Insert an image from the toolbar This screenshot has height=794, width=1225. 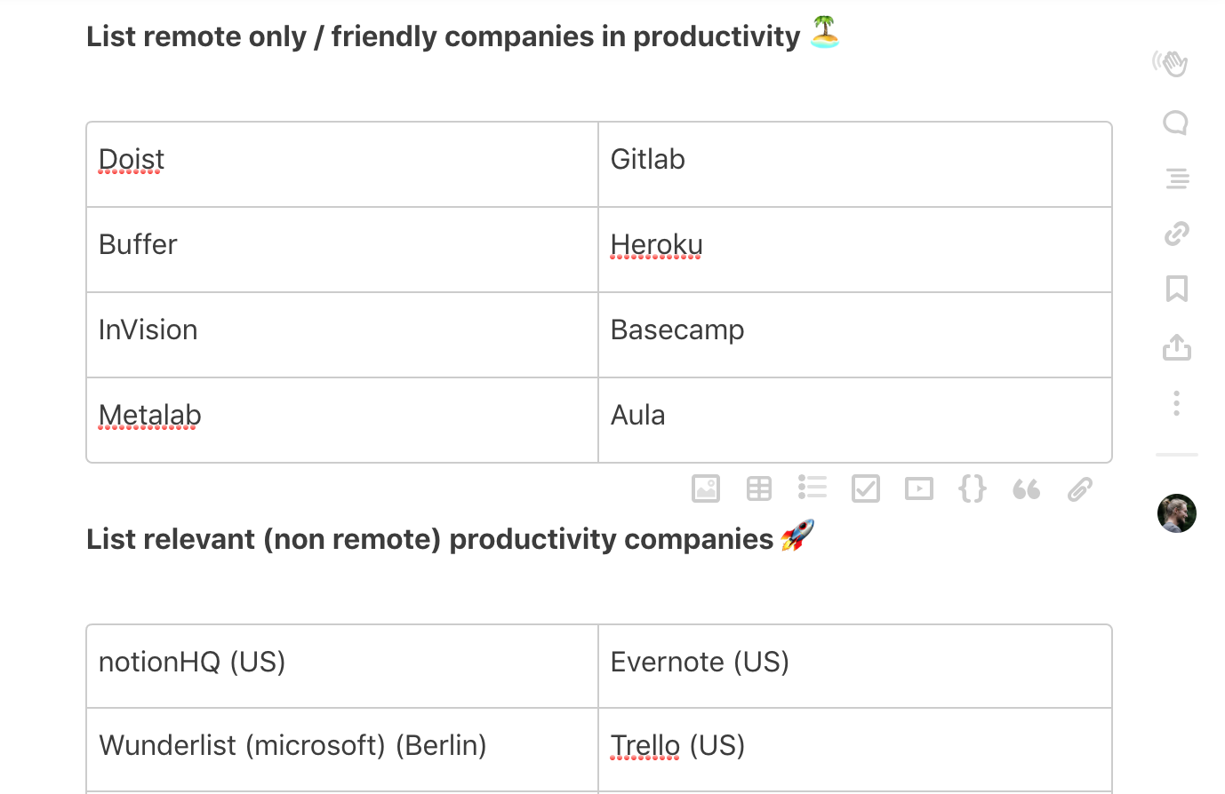(706, 488)
